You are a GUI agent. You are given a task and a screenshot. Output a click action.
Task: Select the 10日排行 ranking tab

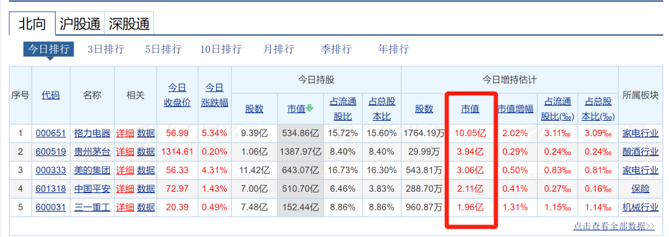(x=221, y=49)
